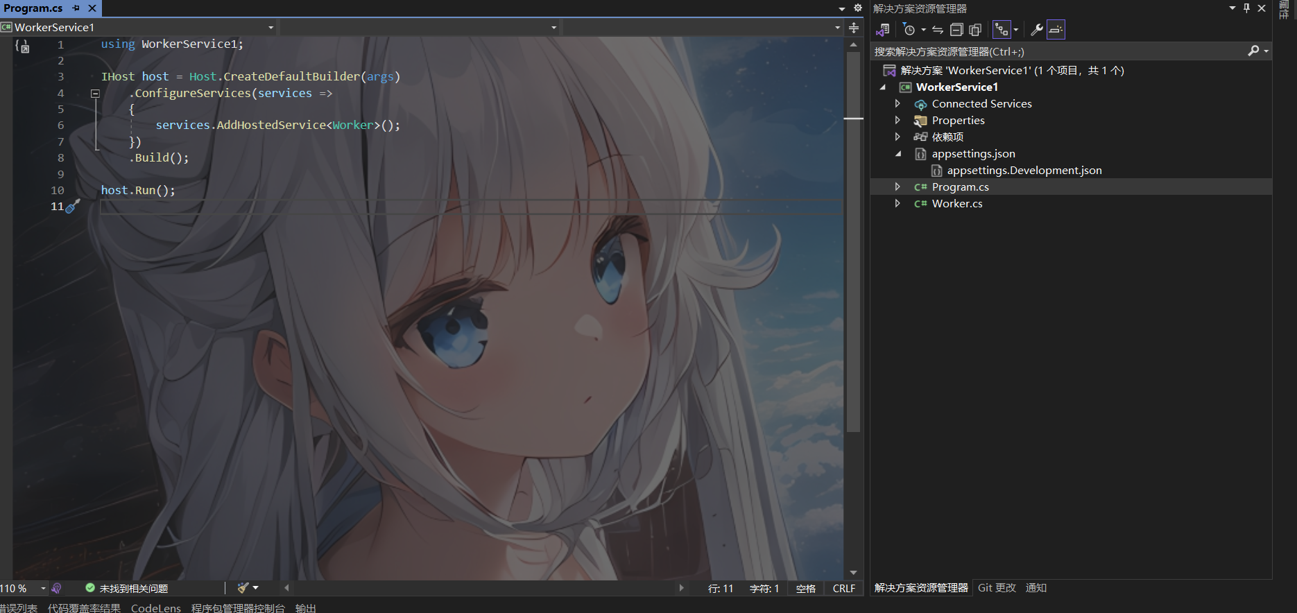Image resolution: width=1297 pixels, height=613 pixels.
Task: Expand the Properties folder
Action: tap(897, 120)
